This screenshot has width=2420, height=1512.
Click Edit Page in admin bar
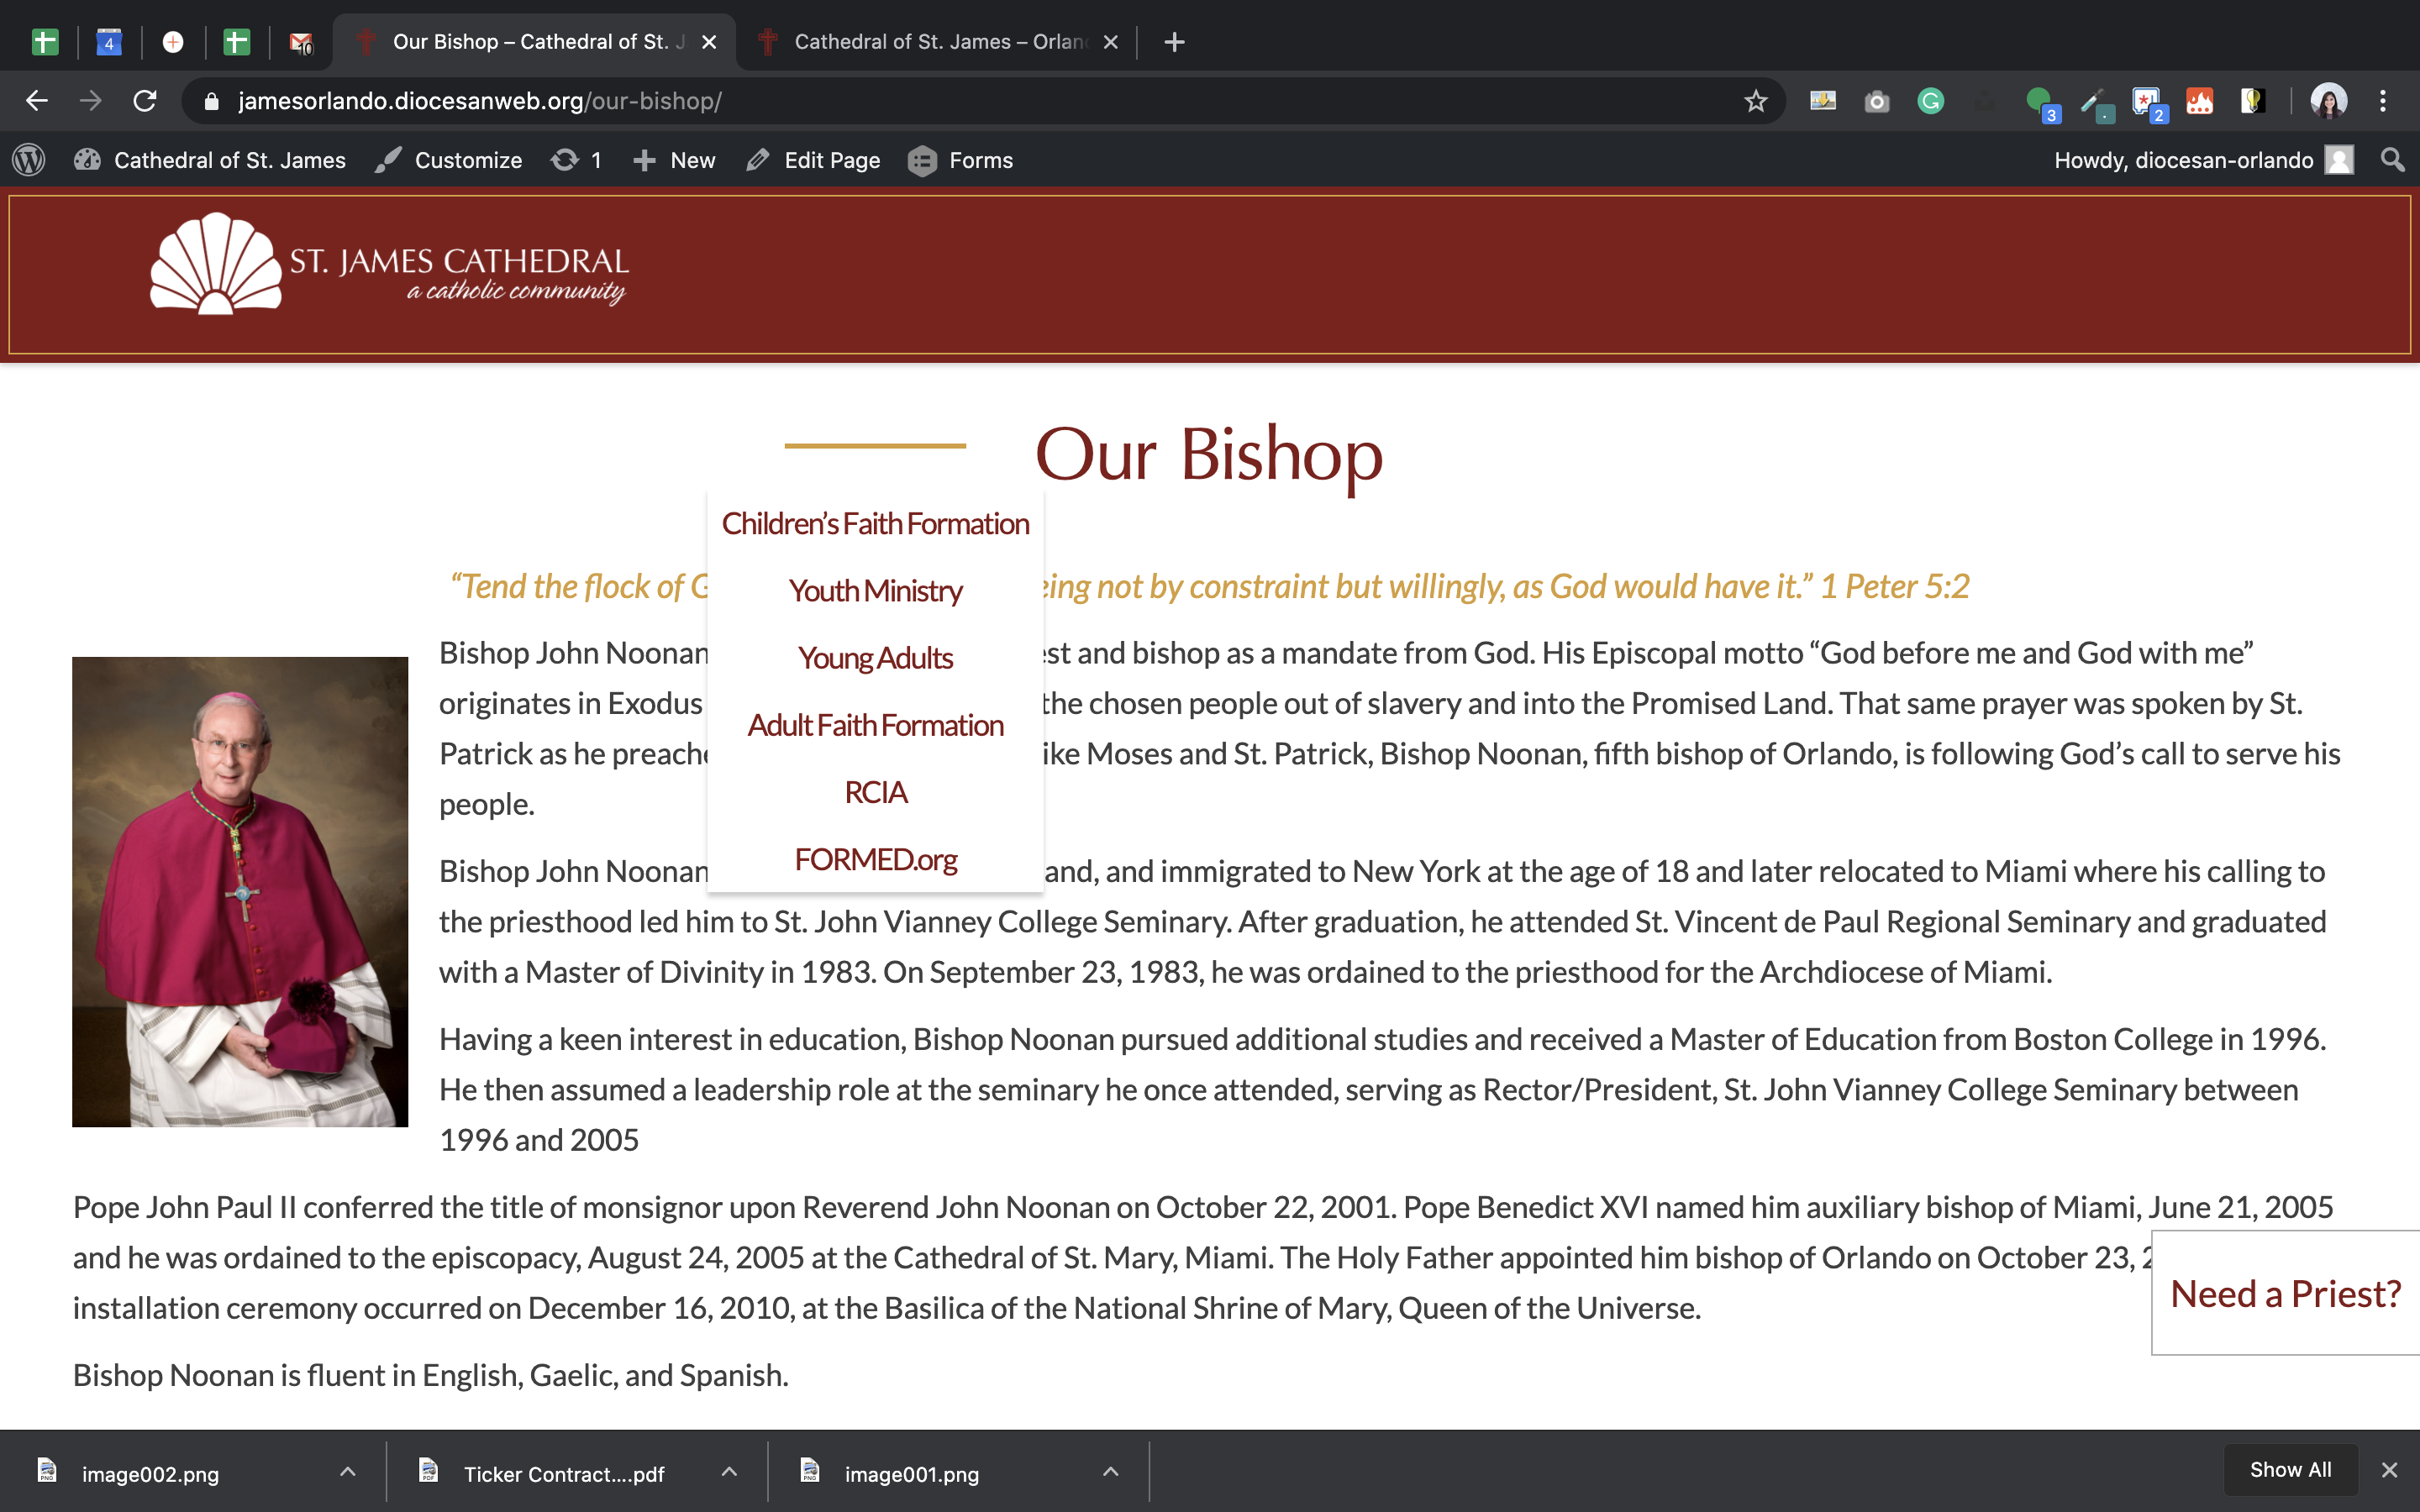[813, 160]
